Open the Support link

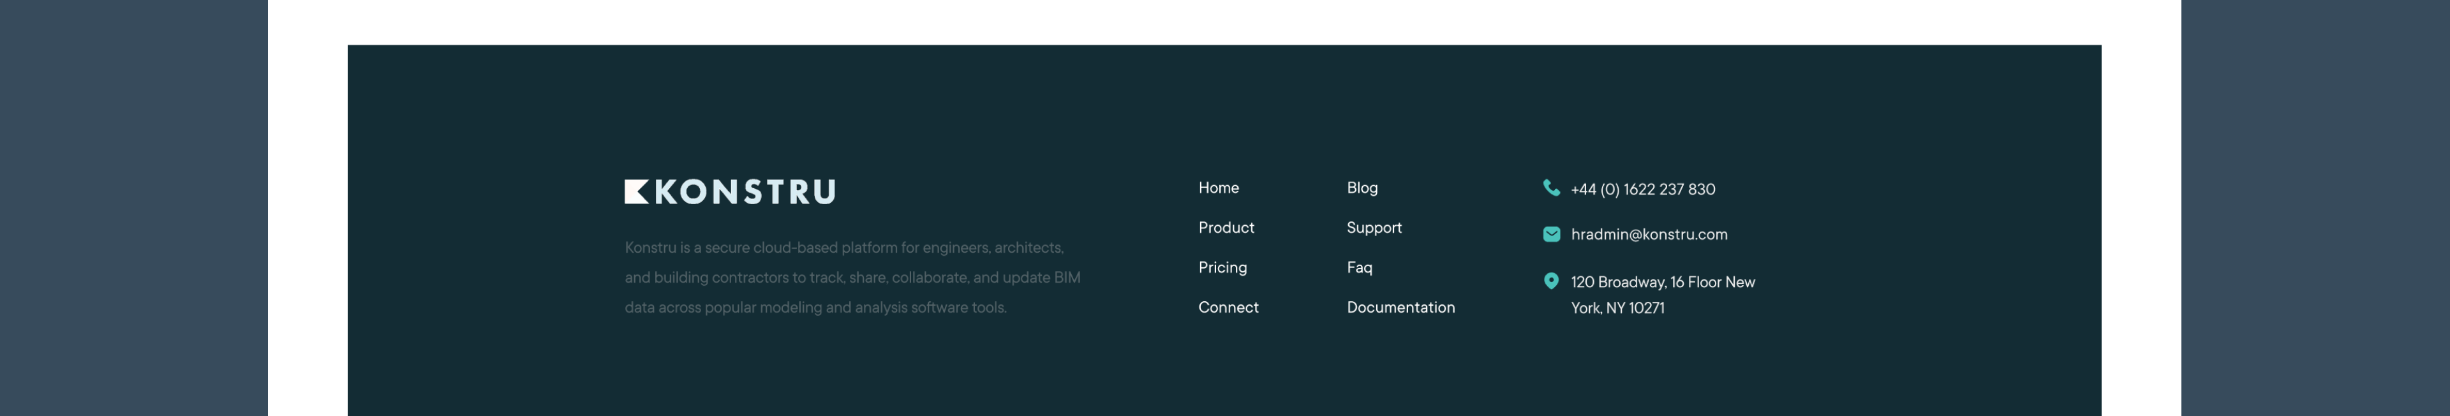[x=1374, y=228]
